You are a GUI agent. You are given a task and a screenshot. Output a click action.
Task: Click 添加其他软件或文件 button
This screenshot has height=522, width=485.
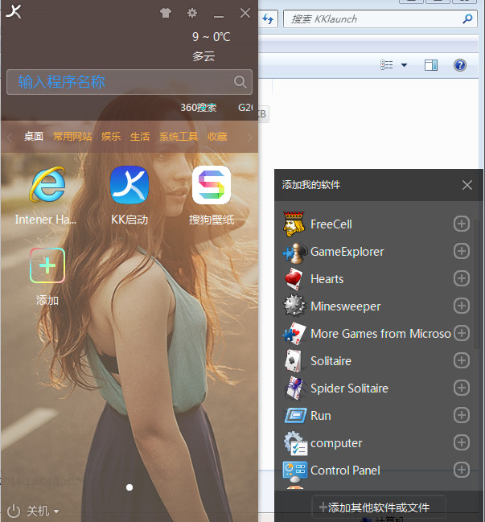point(379,508)
